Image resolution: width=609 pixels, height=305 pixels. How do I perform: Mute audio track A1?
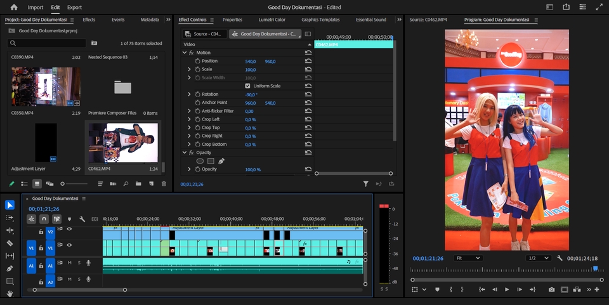click(70, 263)
